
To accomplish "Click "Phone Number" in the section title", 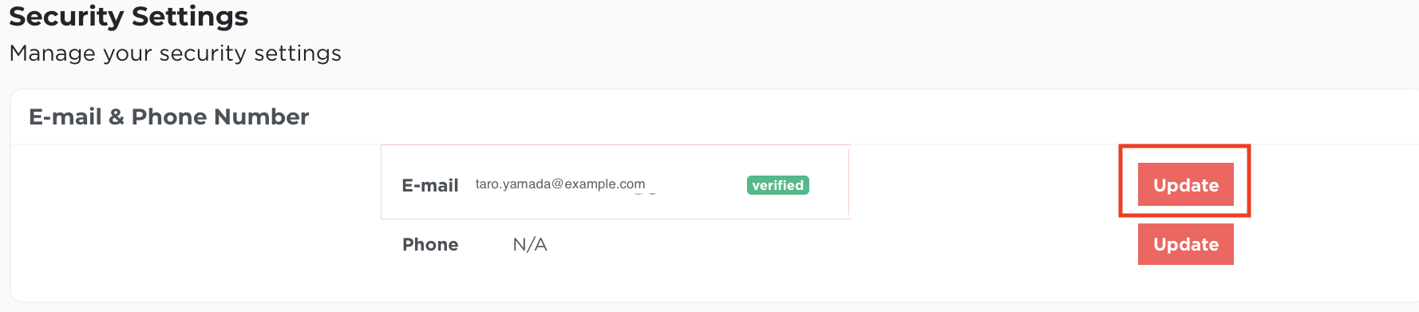I will [x=220, y=117].
